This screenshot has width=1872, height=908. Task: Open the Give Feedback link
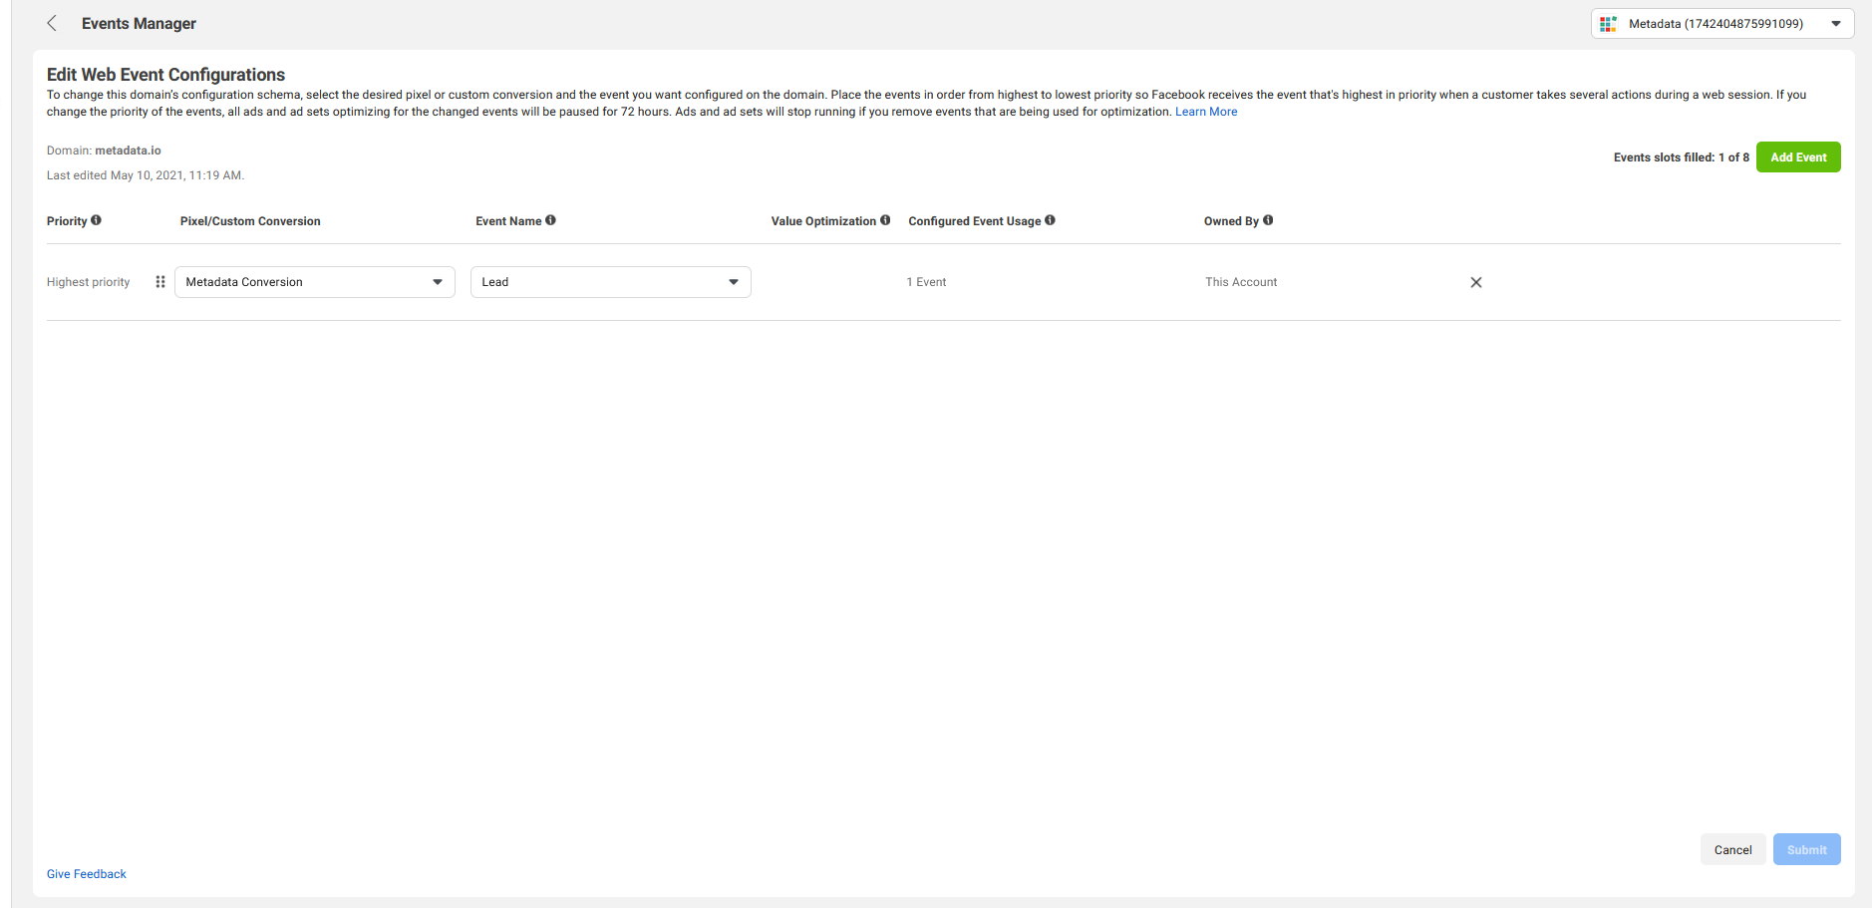click(x=87, y=874)
